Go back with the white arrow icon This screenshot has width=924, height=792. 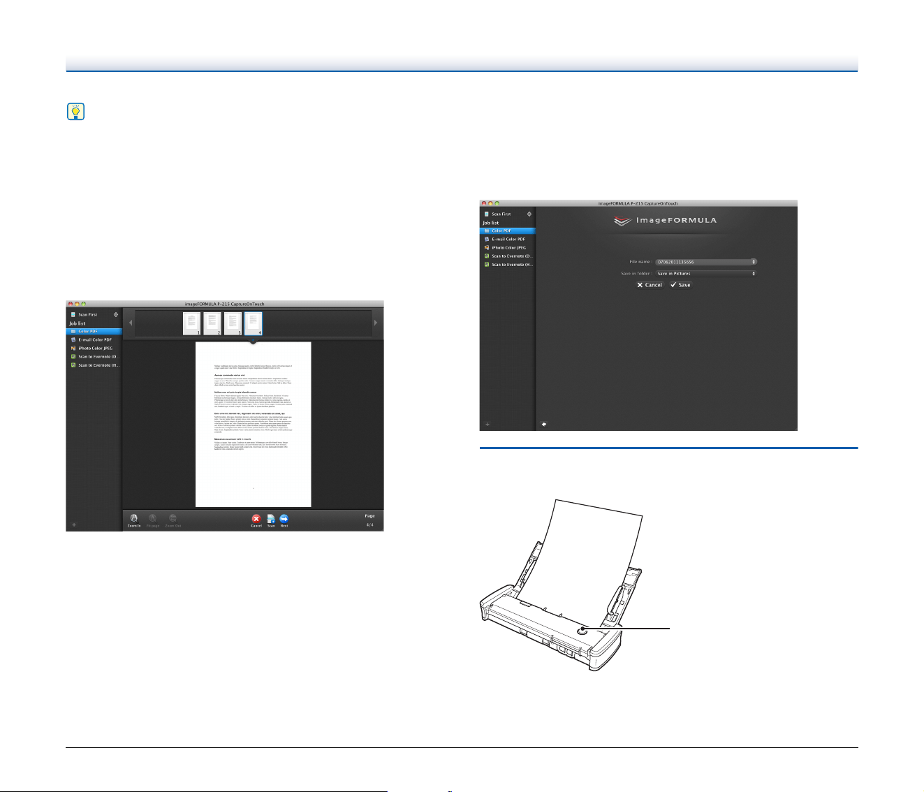tap(543, 424)
